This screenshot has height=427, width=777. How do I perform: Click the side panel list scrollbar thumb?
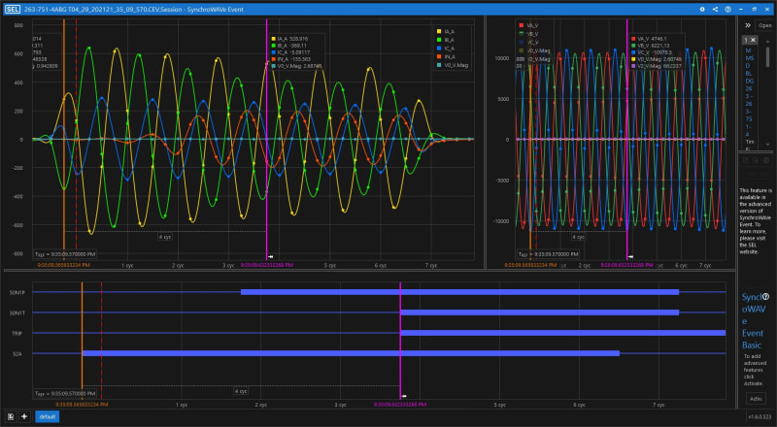767,57
